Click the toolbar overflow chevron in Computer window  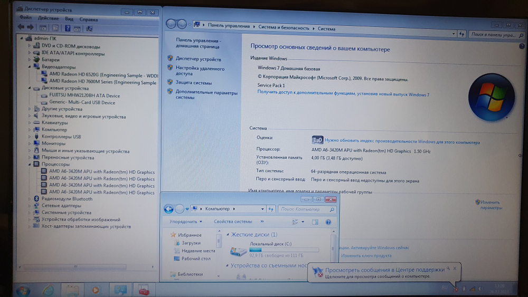click(262, 222)
